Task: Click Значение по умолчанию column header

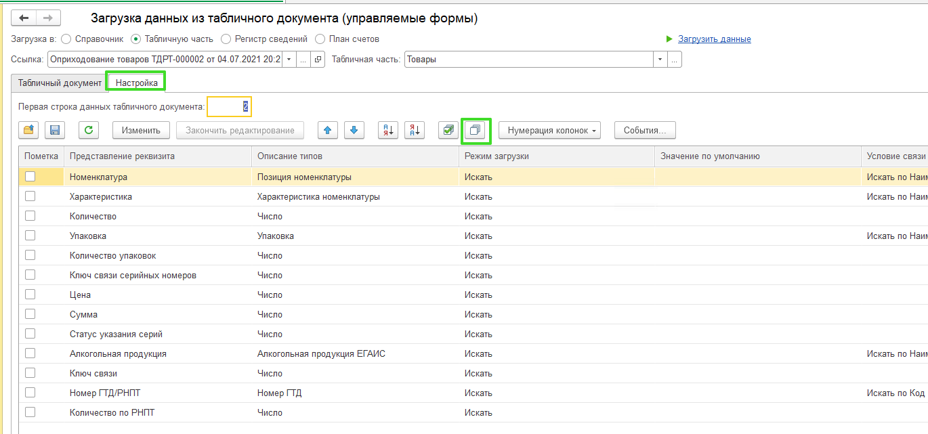Action: [x=758, y=156]
